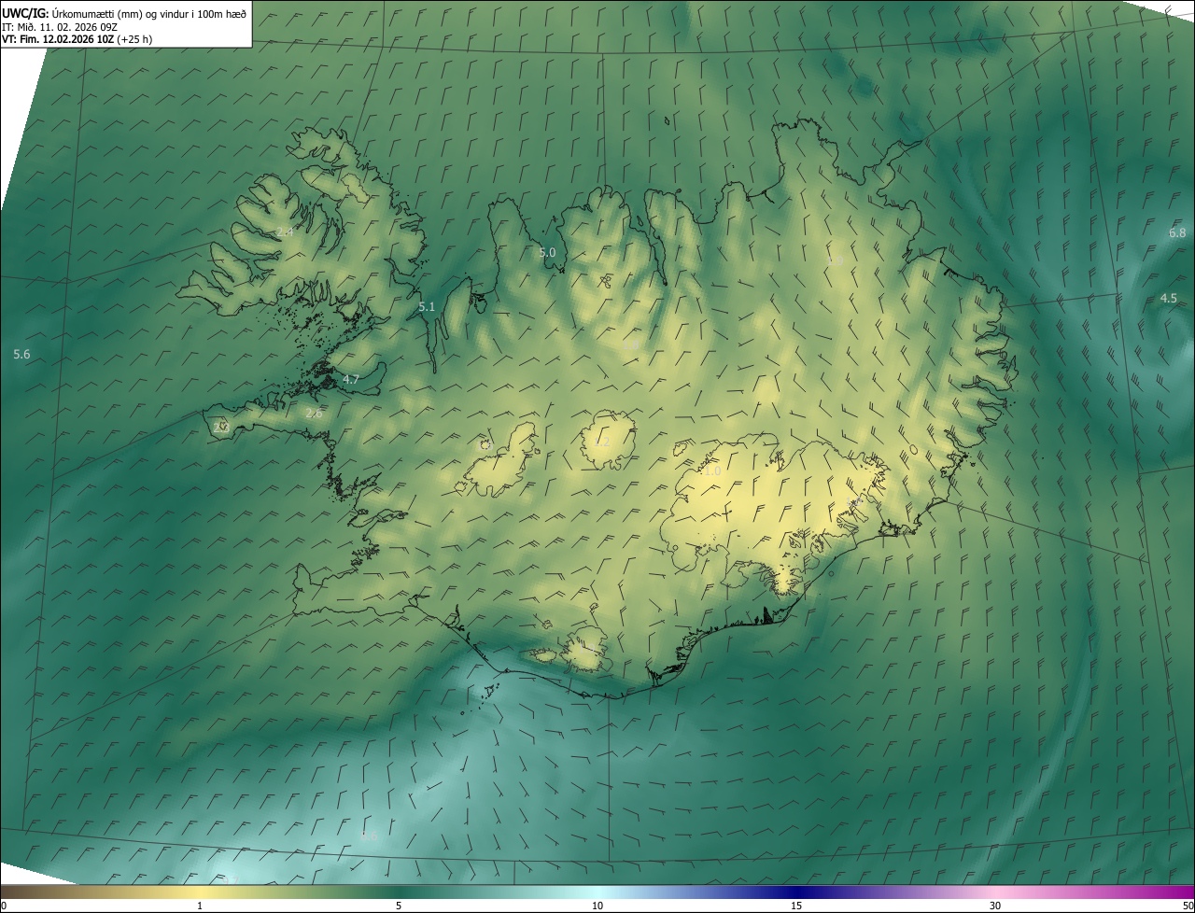1195x913 pixels.
Task: Click the colorbar at the 10 tick
Action: [597, 892]
